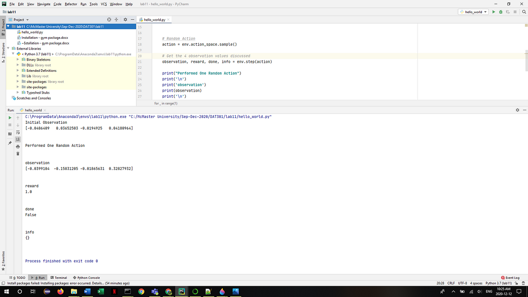
Task: Click the up arrow in the Run panel
Action: (x=18, y=118)
